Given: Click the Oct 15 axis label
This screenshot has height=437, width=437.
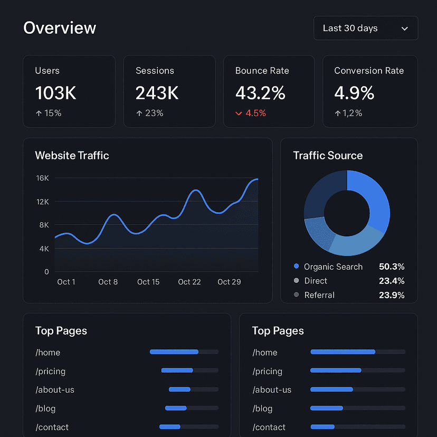Looking at the screenshot, I should tap(148, 282).
